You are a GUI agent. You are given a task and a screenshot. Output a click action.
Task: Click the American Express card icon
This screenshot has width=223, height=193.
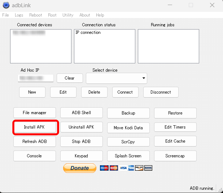(x=131, y=168)
